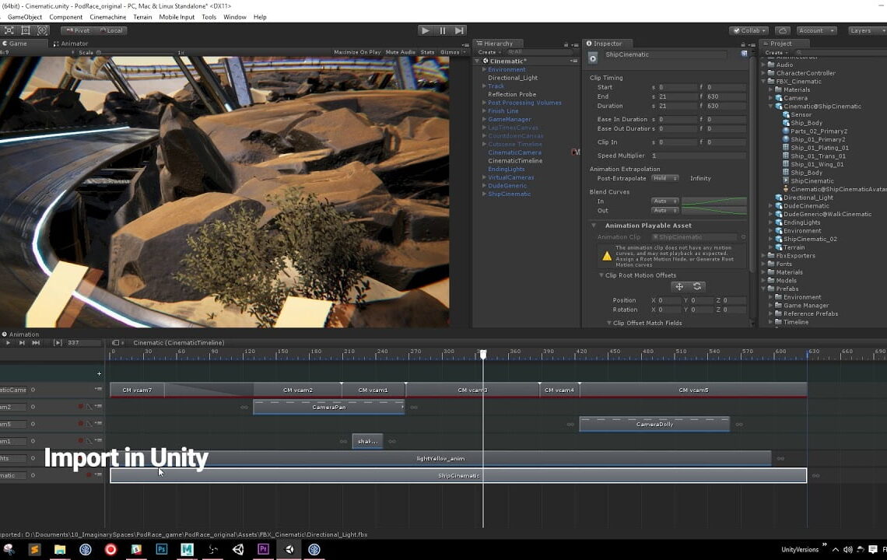Open Blend Out curve Auto dropdown
Screen dimensions: 887x560
pos(664,211)
